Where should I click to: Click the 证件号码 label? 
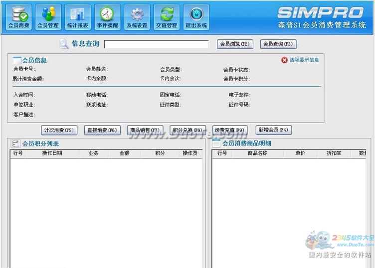[x=239, y=105]
